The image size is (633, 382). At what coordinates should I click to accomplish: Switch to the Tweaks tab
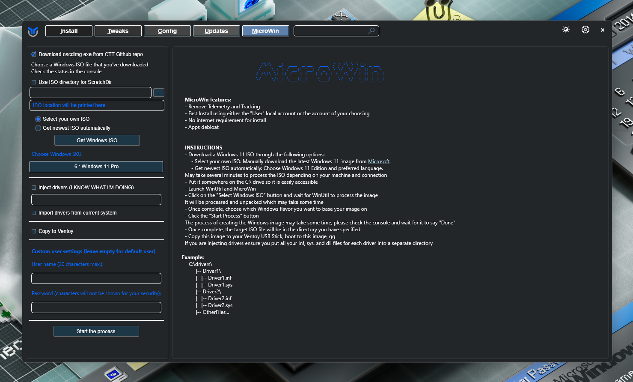click(118, 31)
